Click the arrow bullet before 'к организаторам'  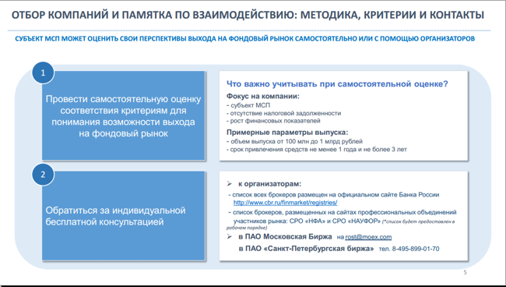[230, 184]
